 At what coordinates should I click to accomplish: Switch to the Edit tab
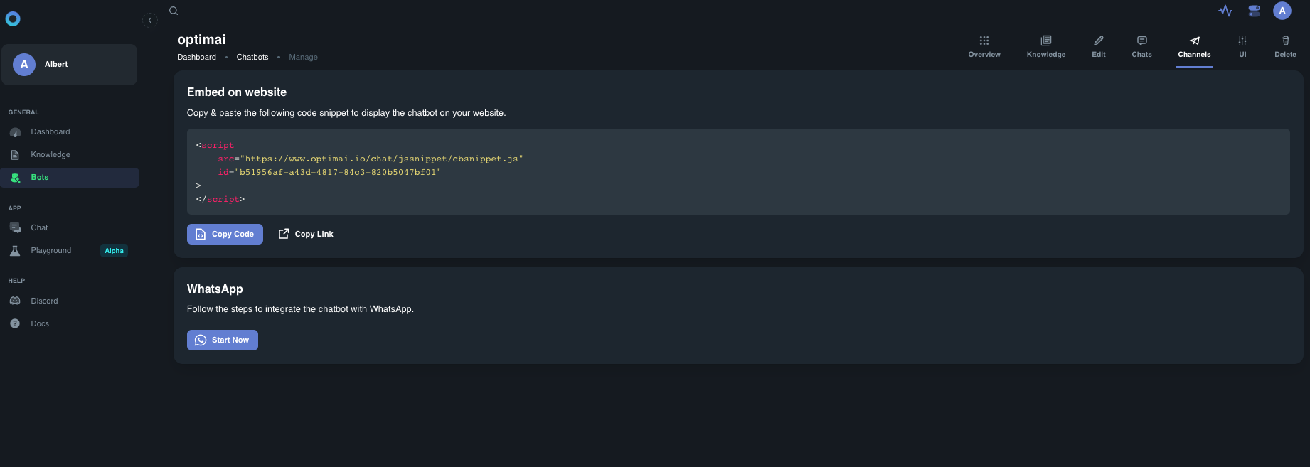tap(1099, 47)
